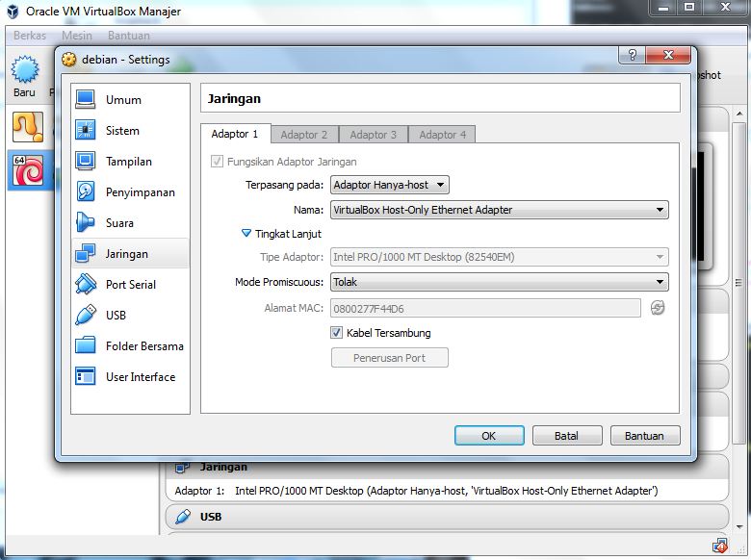Switch to the Adaptor 4 tab
Viewport: 751px width, 560px height.
pyautogui.click(x=442, y=135)
